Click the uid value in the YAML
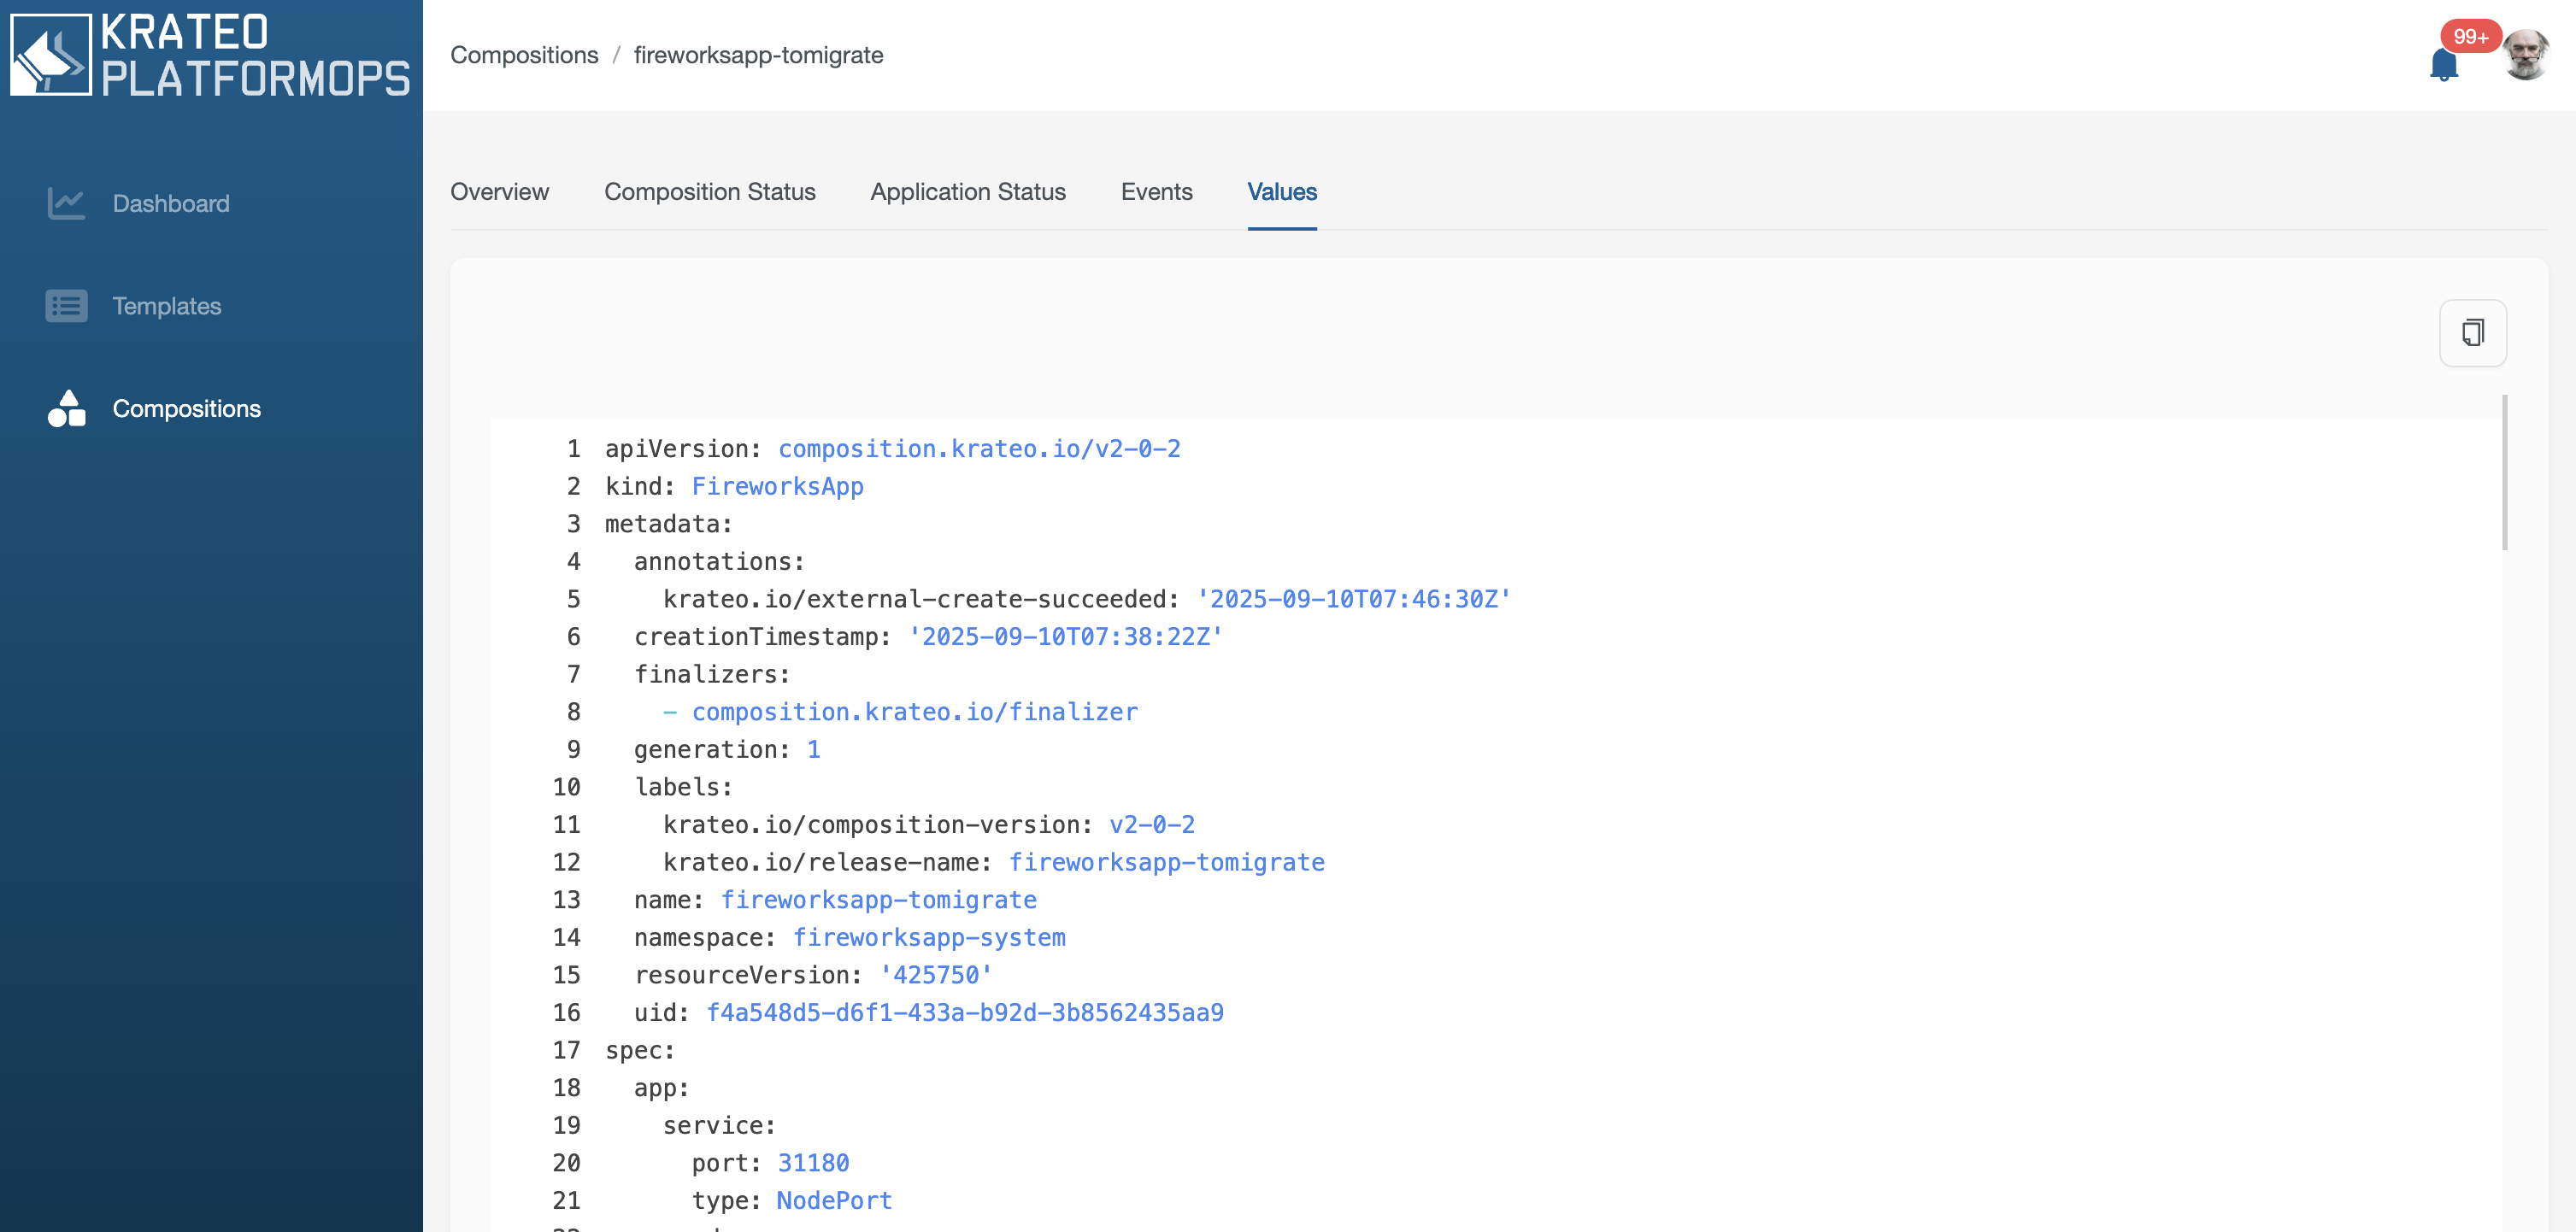Screen dimensions: 2576x1232 (x=964, y=1013)
